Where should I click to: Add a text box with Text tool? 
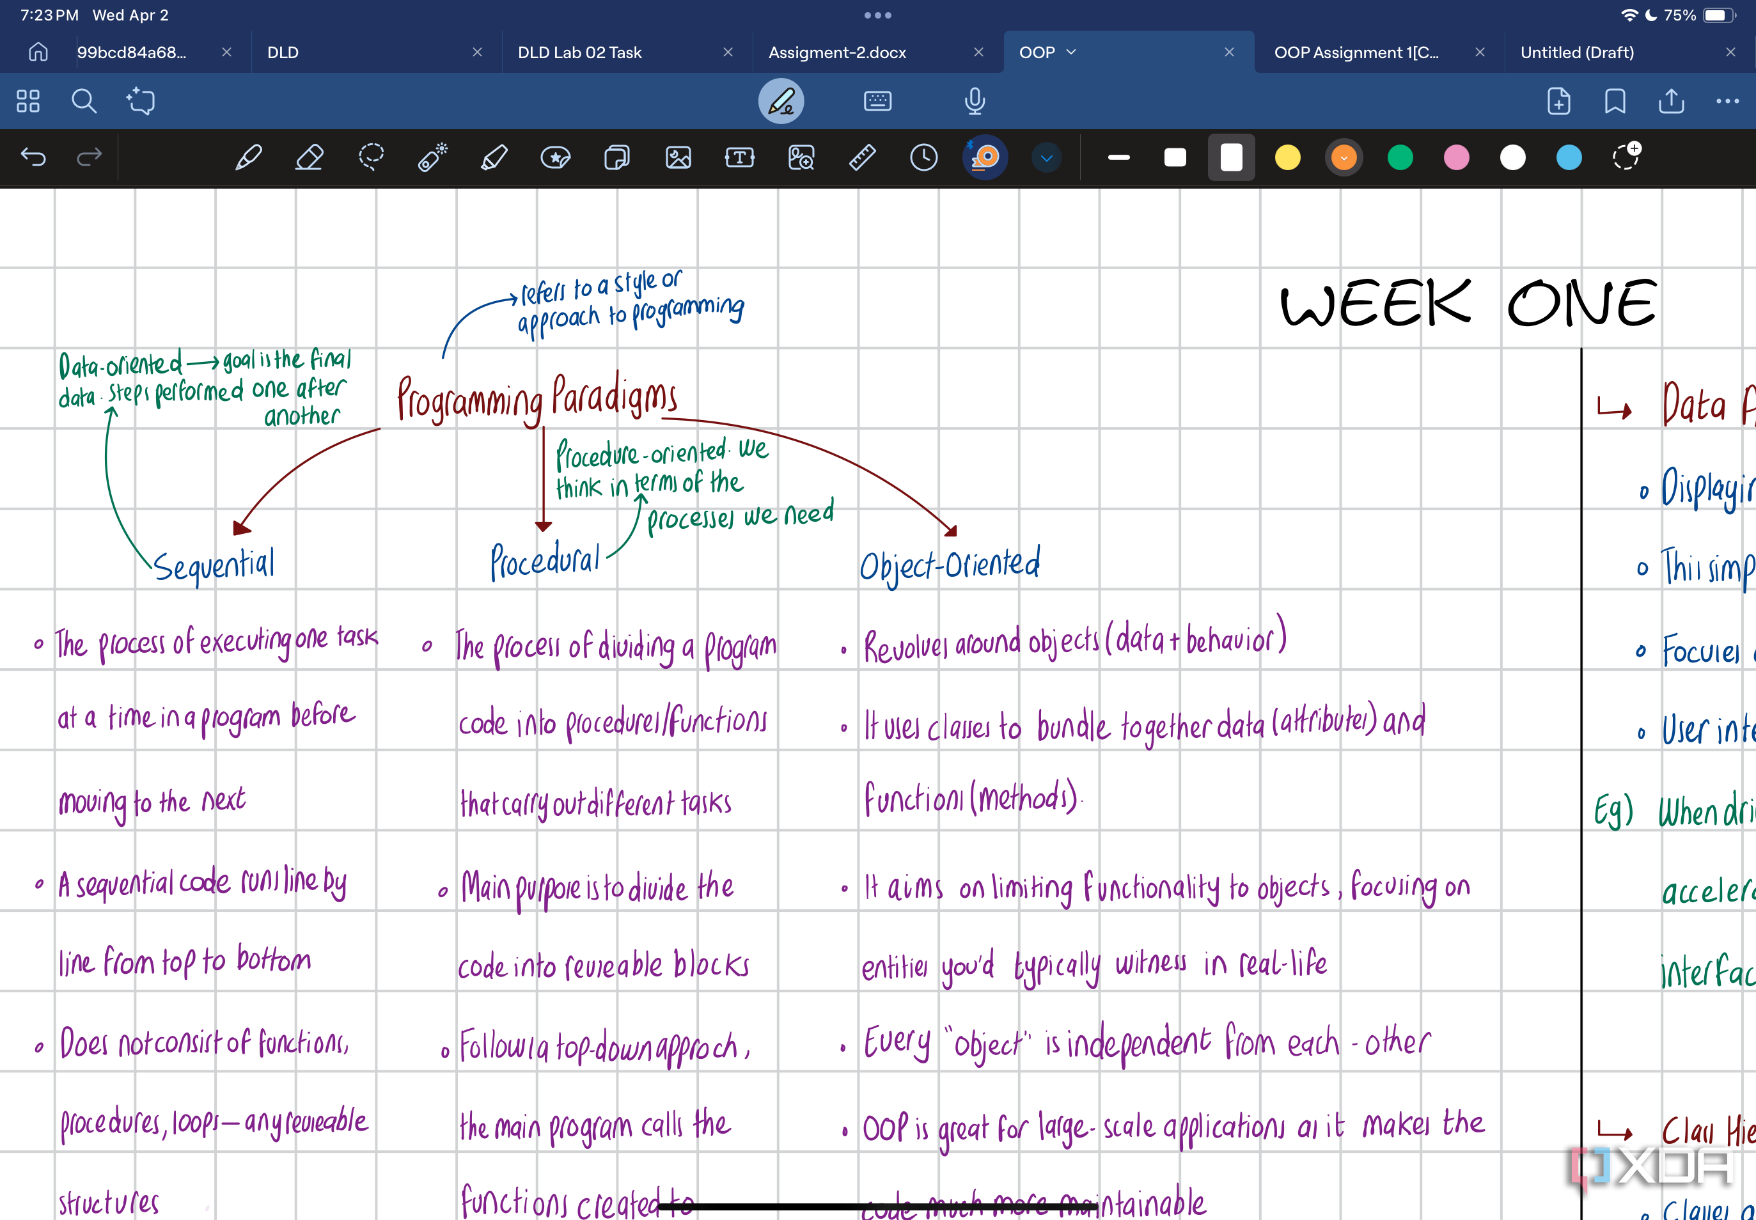740,157
